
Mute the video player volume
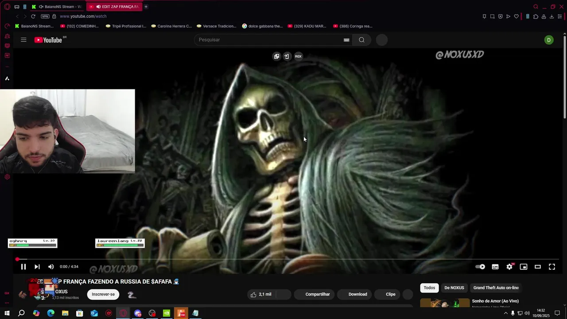(x=51, y=267)
